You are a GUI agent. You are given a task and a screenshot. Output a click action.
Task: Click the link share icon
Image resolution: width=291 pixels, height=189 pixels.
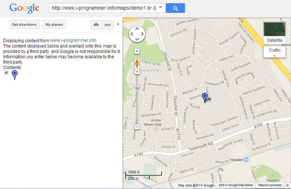tap(107, 25)
